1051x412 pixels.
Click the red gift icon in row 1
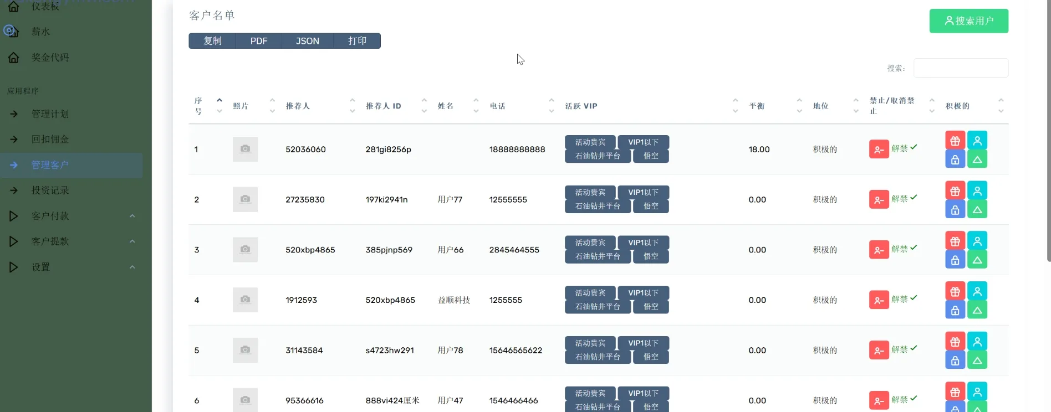tap(955, 141)
